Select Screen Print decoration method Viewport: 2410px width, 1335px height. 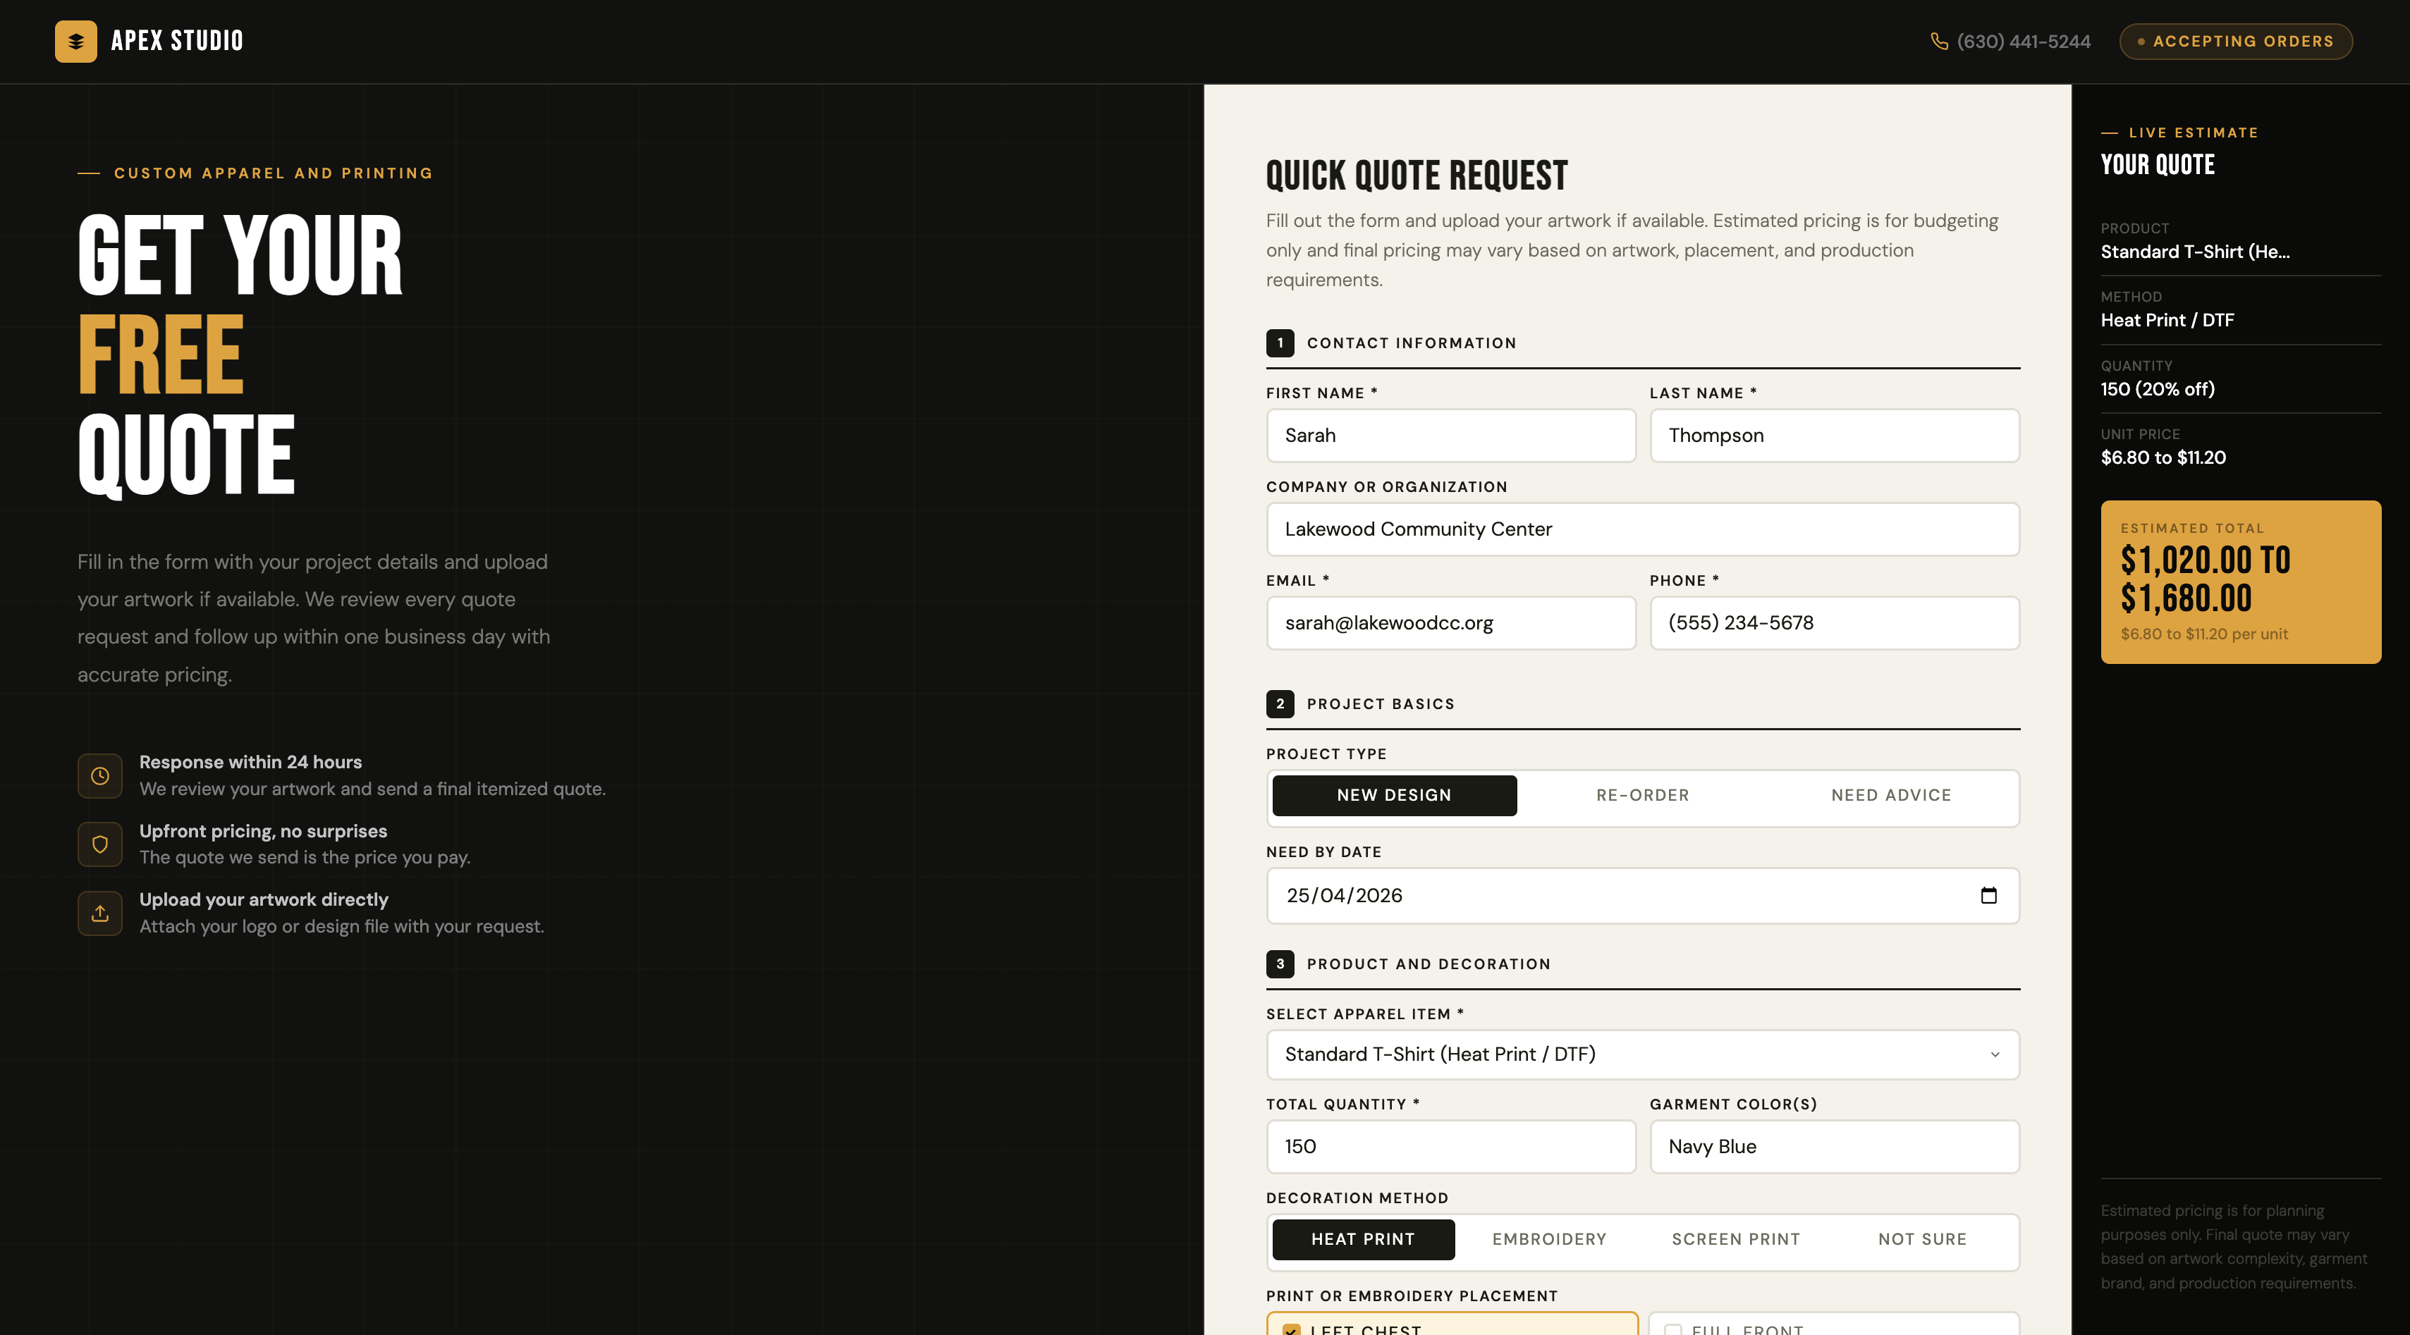[1735, 1238]
